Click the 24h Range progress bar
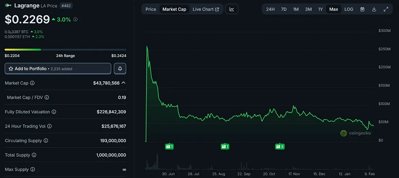399x178 pixels. click(65, 49)
